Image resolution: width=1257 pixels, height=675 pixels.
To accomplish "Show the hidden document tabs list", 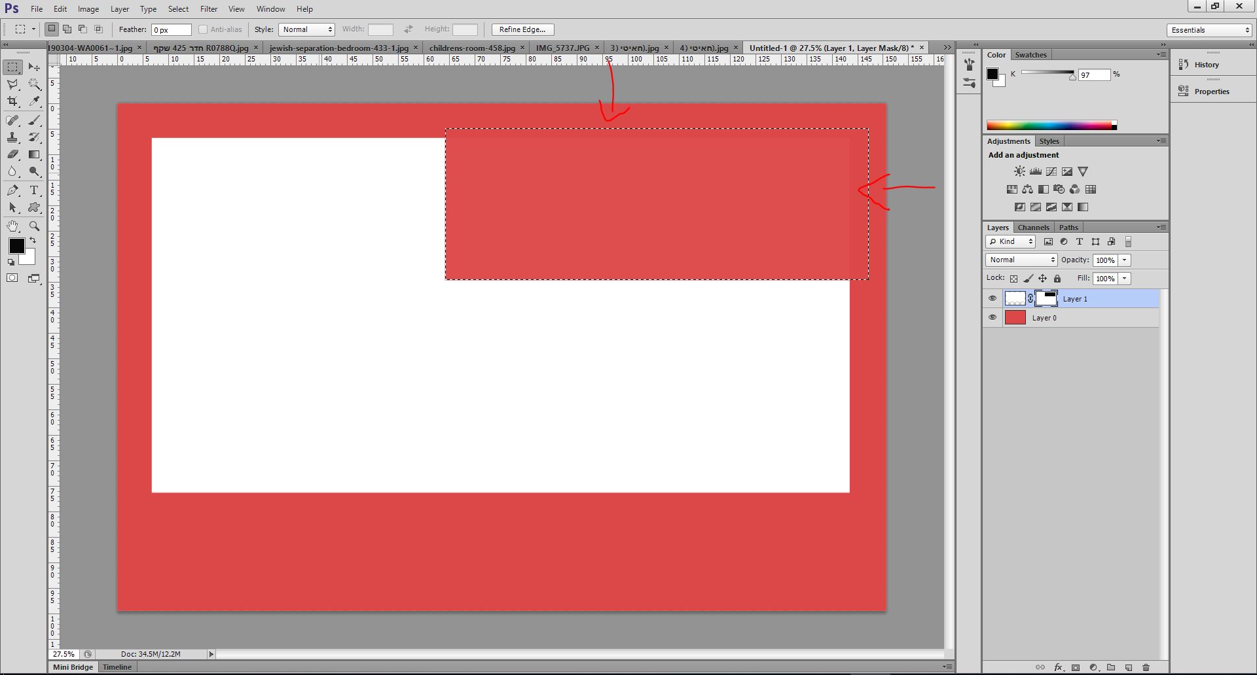I will tap(947, 48).
